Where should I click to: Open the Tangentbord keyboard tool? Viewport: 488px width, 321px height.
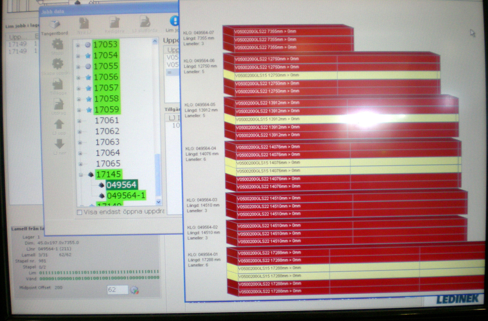[x=54, y=25]
